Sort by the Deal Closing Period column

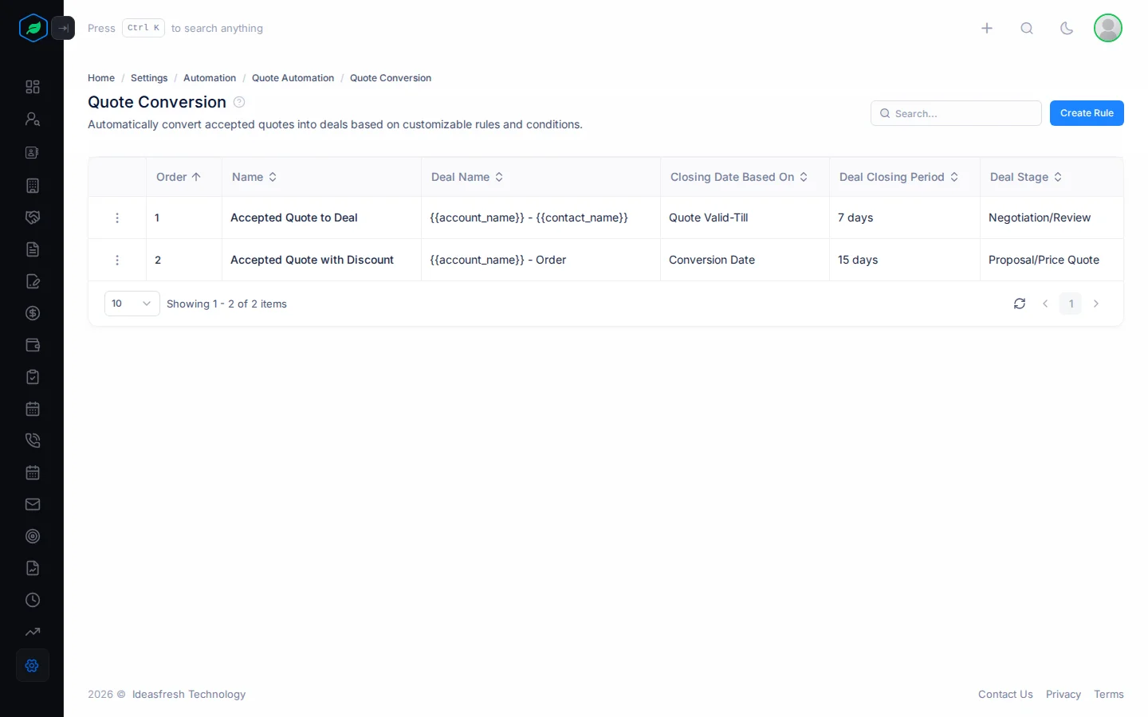coord(898,177)
